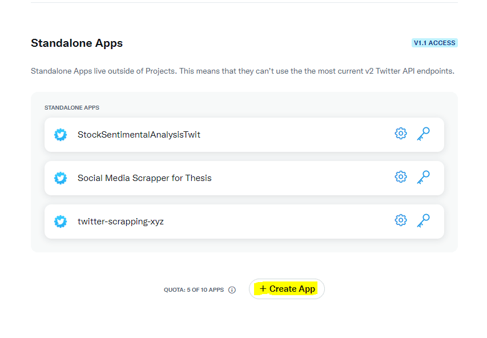The height and width of the screenshot is (338, 487).
Task: Click the plus icon inside Create App
Action: click(263, 289)
